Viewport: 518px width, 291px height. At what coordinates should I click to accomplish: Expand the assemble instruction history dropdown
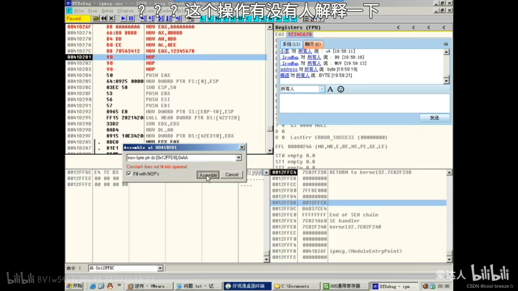[x=239, y=158]
